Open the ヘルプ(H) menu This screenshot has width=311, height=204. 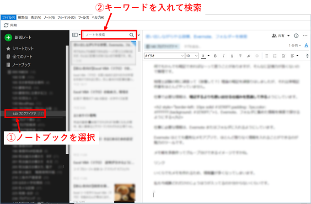pos(98,17)
